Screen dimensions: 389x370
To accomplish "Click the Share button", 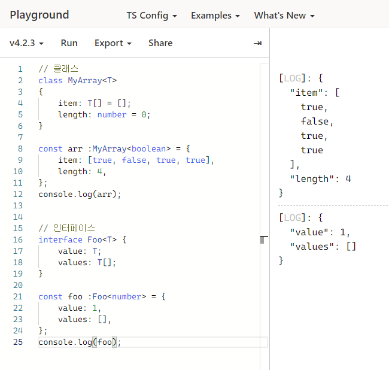I will [x=160, y=43].
